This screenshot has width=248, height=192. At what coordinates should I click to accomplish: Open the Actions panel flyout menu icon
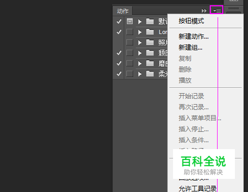[x=217, y=10]
